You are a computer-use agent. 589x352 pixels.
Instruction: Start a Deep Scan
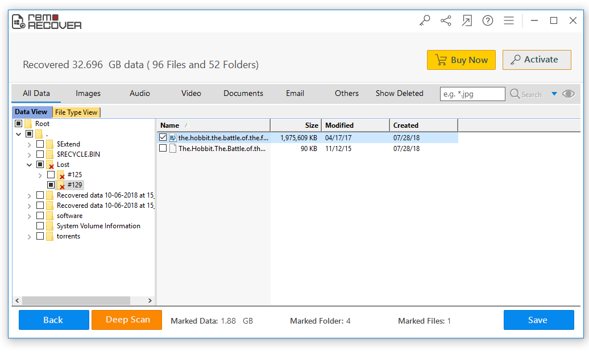click(127, 320)
